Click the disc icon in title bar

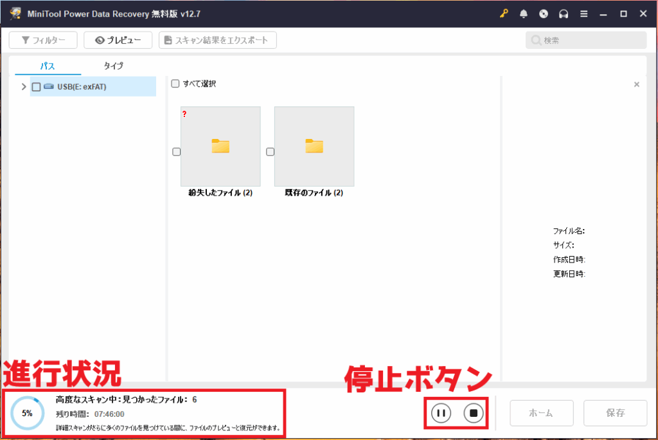[544, 14]
